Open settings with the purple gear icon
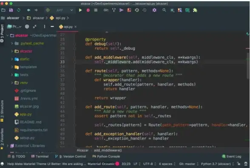 (154, 10)
